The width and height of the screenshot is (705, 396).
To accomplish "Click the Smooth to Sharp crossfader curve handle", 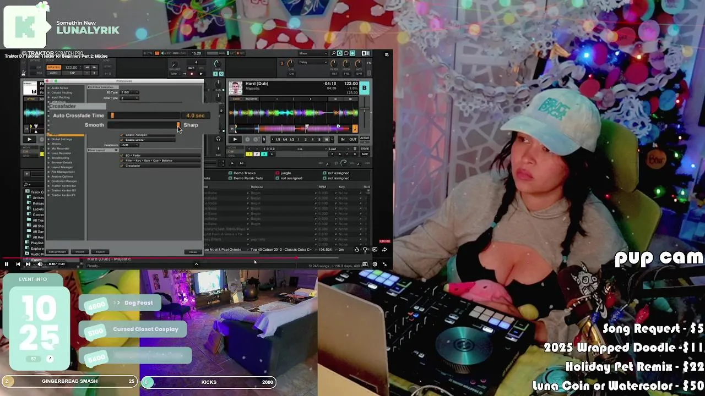I will (x=178, y=125).
